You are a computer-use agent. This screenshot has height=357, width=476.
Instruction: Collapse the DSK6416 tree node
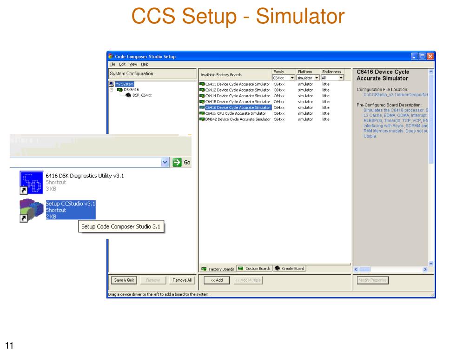click(112, 90)
